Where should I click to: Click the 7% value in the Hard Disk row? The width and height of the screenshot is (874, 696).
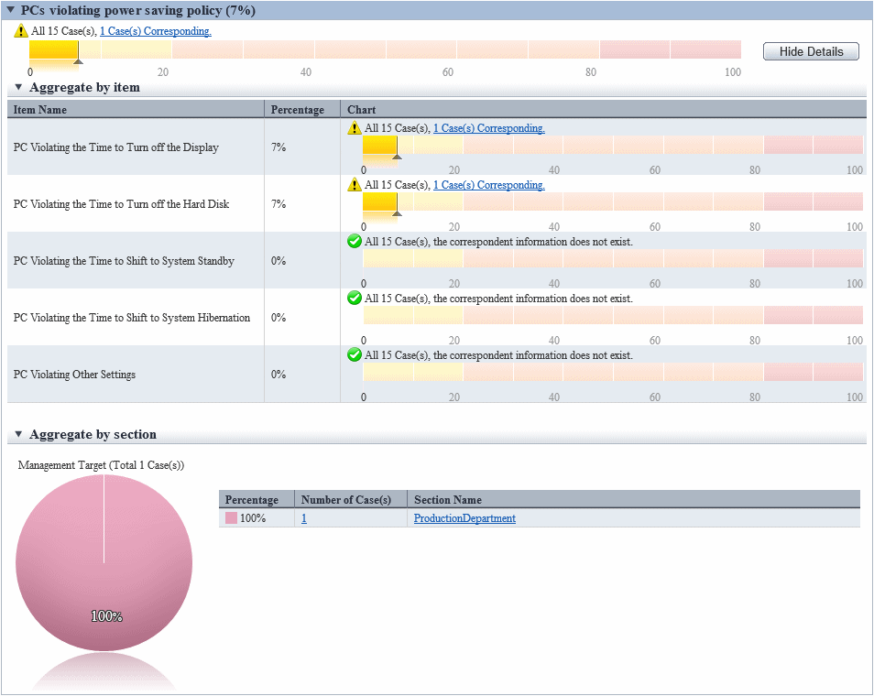click(x=279, y=204)
